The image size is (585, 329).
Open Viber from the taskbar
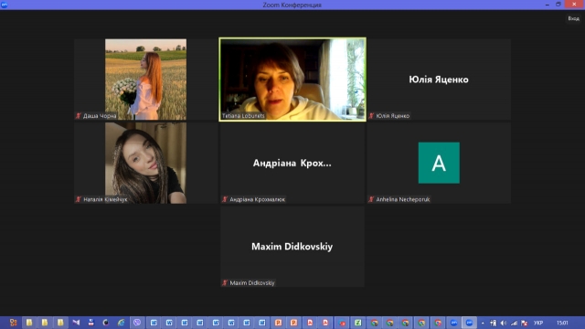click(137, 323)
